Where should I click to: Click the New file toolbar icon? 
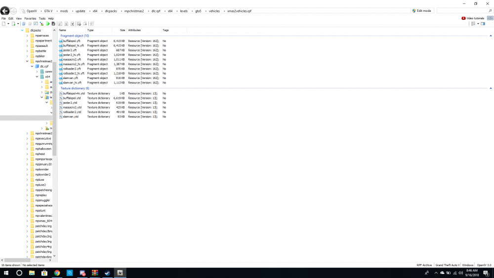point(4,24)
